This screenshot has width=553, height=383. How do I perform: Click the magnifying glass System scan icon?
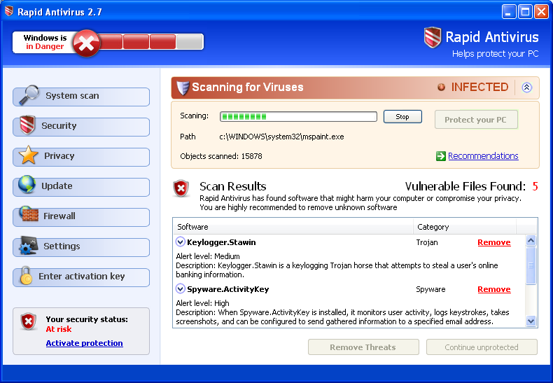pyautogui.click(x=28, y=95)
